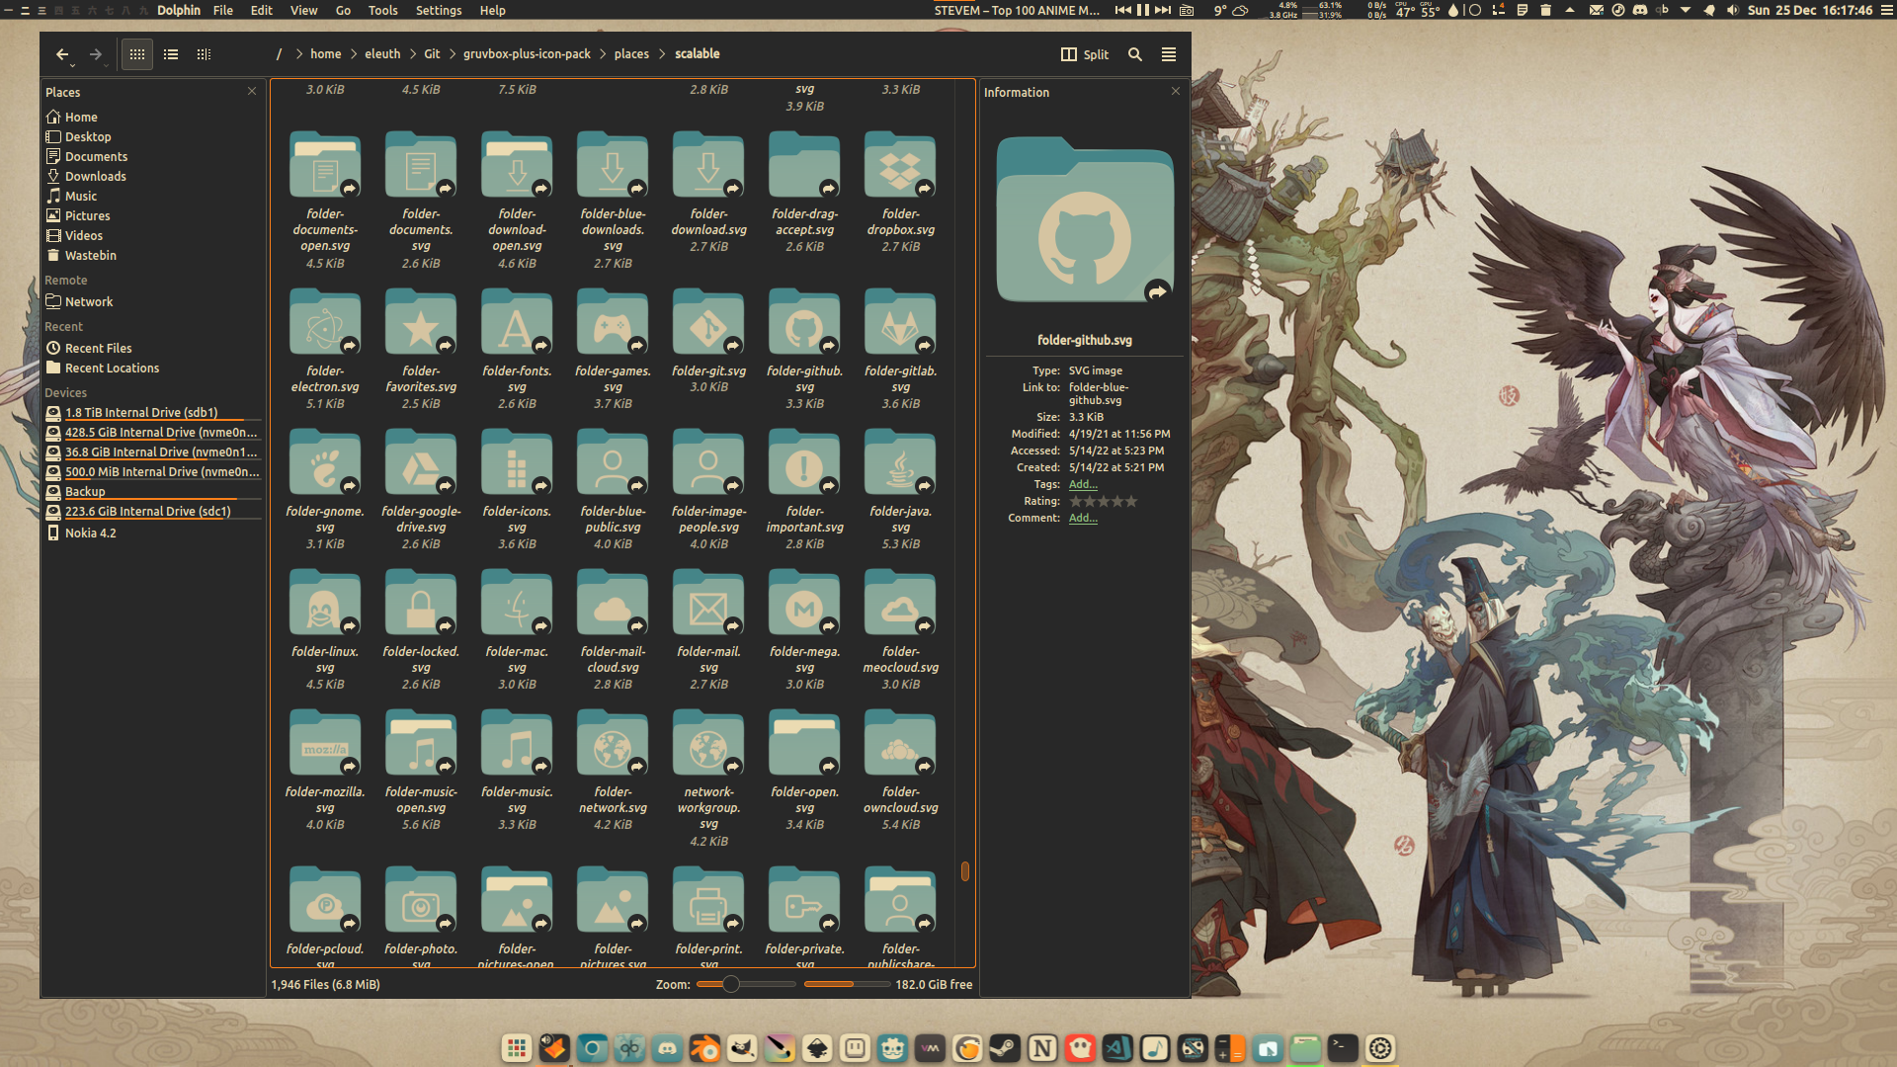This screenshot has width=1897, height=1067.
Task: Open Home in the Places panel
Action: click(81, 117)
